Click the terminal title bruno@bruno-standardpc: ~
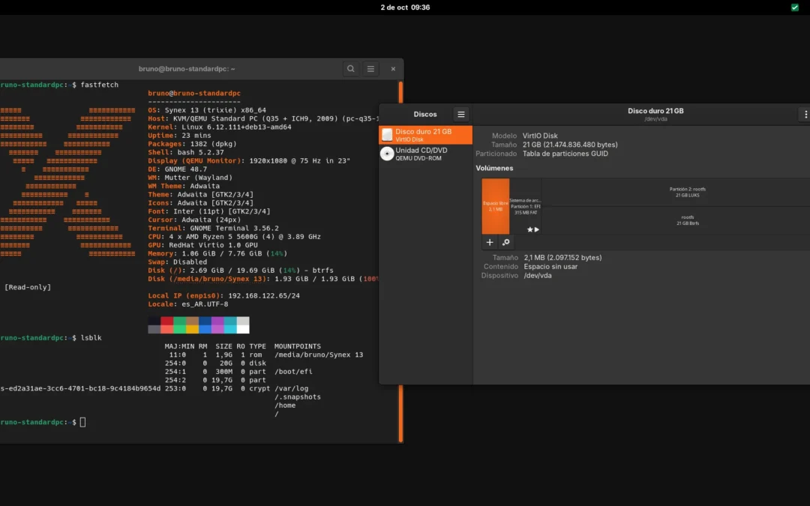 coord(187,69)
